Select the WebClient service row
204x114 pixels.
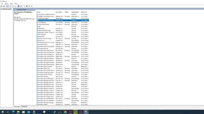coord(63,40)
